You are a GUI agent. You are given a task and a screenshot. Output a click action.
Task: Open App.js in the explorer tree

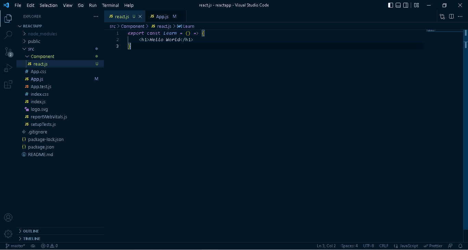click(60, 79)
